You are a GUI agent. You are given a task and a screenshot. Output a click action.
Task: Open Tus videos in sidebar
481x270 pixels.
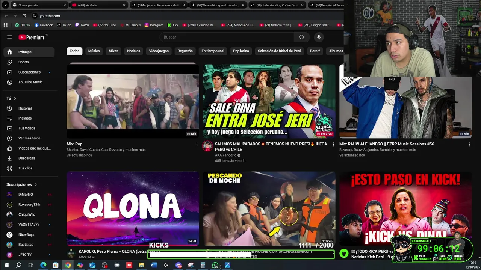(29, 128)
